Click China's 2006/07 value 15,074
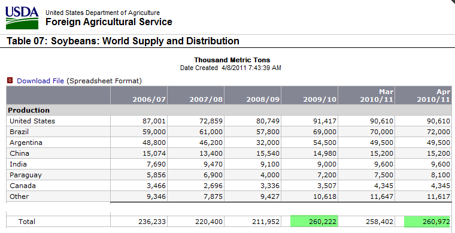Screen dimensions: 455x233 coord(154,153)
